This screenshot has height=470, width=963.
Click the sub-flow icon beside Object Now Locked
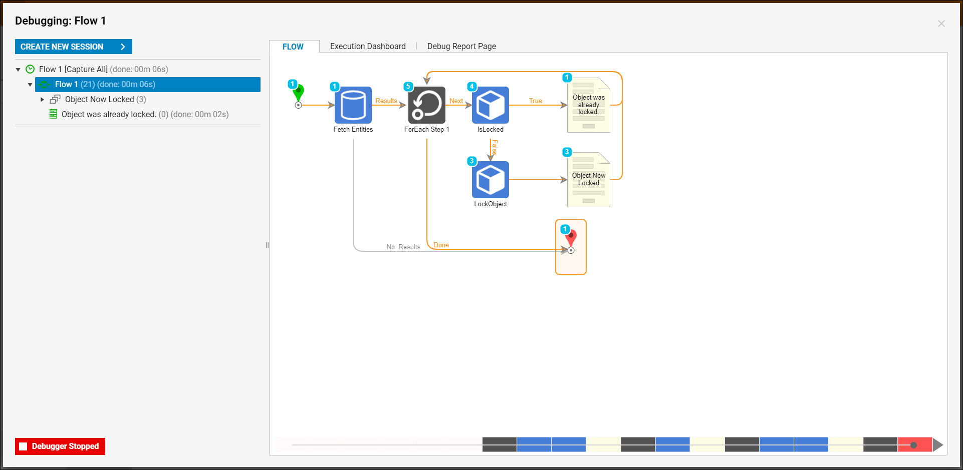click(55, 99)
